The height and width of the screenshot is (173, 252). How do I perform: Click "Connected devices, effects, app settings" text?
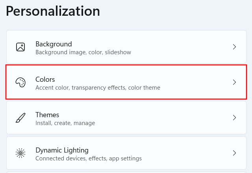click(x=88, y=158)
